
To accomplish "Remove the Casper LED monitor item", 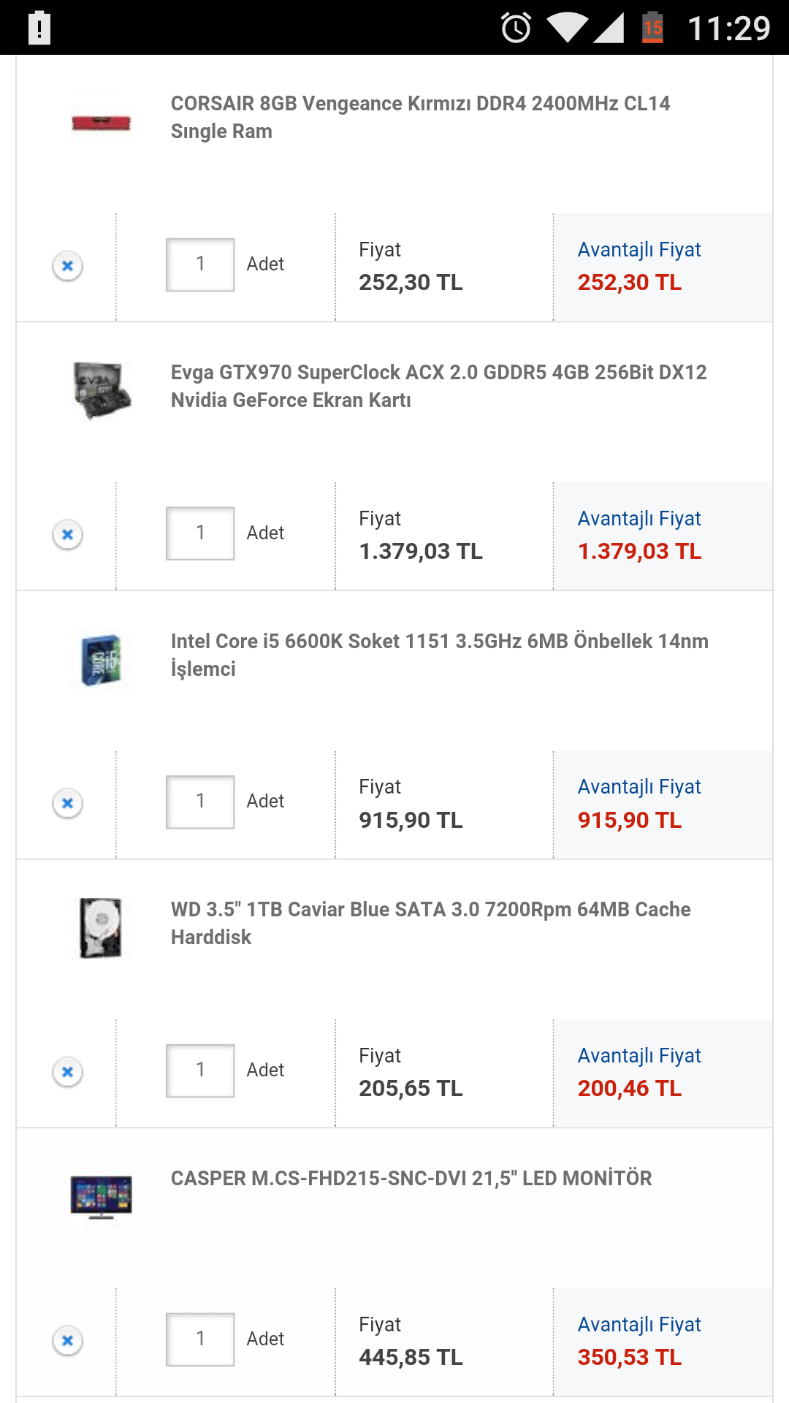I will pyautogui.click(x=67, y=1340).
